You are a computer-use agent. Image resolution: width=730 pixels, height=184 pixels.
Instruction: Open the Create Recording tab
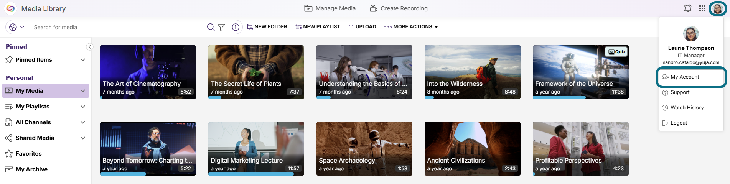click(399, 8)
